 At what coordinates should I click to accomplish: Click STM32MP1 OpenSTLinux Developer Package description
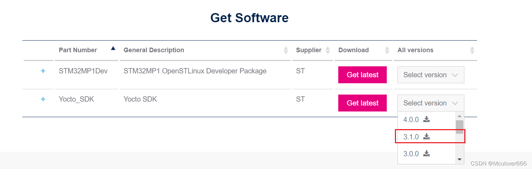click(x=195, y=71)
